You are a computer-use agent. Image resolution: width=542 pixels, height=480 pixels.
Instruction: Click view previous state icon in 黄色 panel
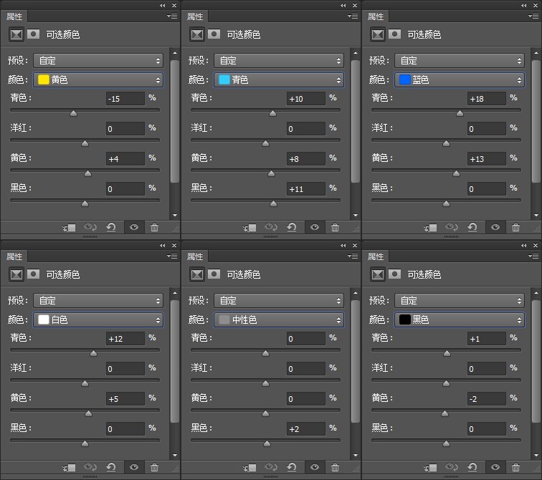(x=90, y=227)
